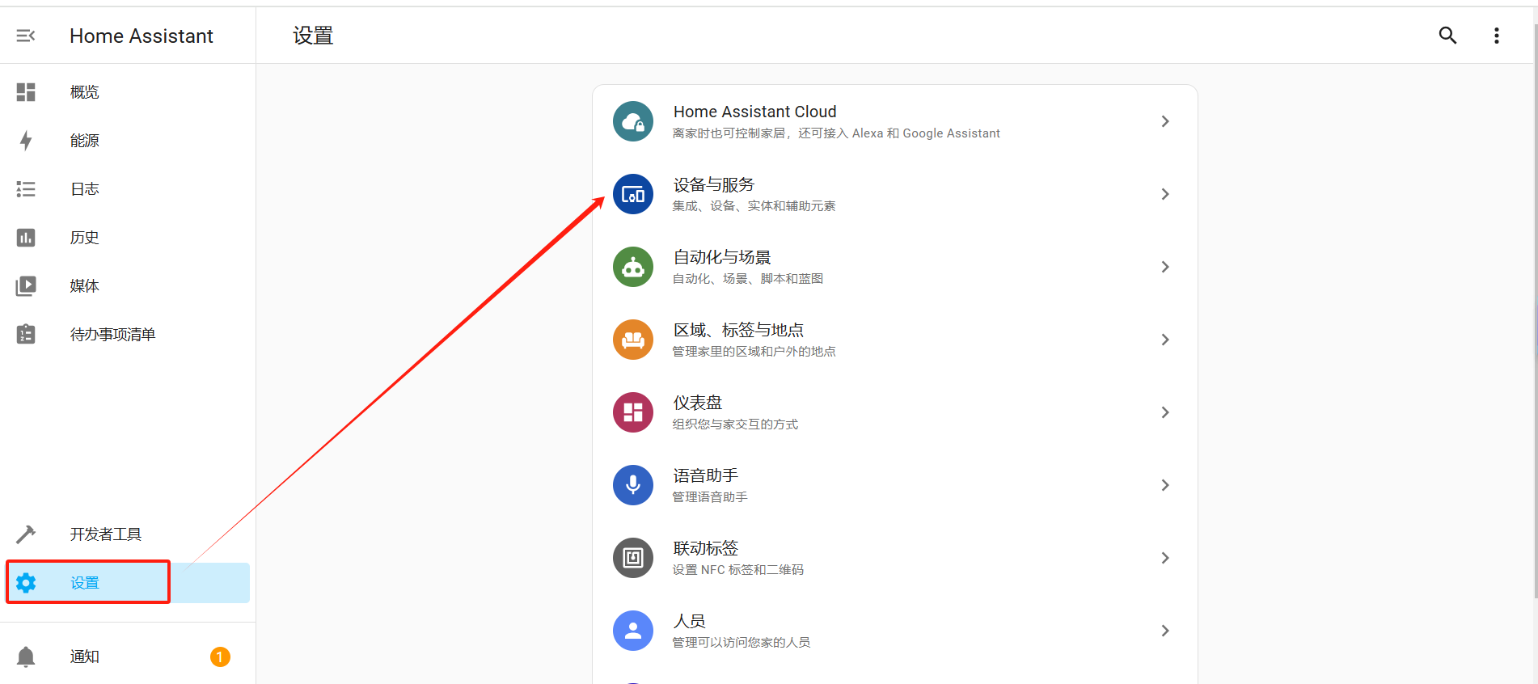
Task: Open 通知 in the sidebar
Action: point(128,657)
